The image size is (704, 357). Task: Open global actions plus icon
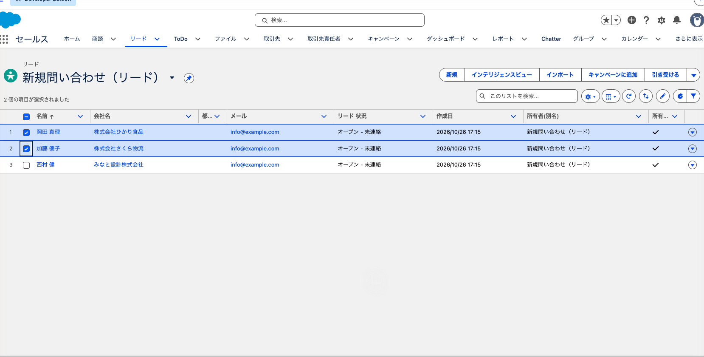click(632, 20)
